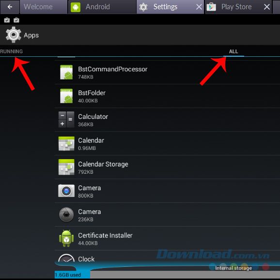Switch to the Android tab
Viewport: 280px width, 280px height.
pos(102,7)
